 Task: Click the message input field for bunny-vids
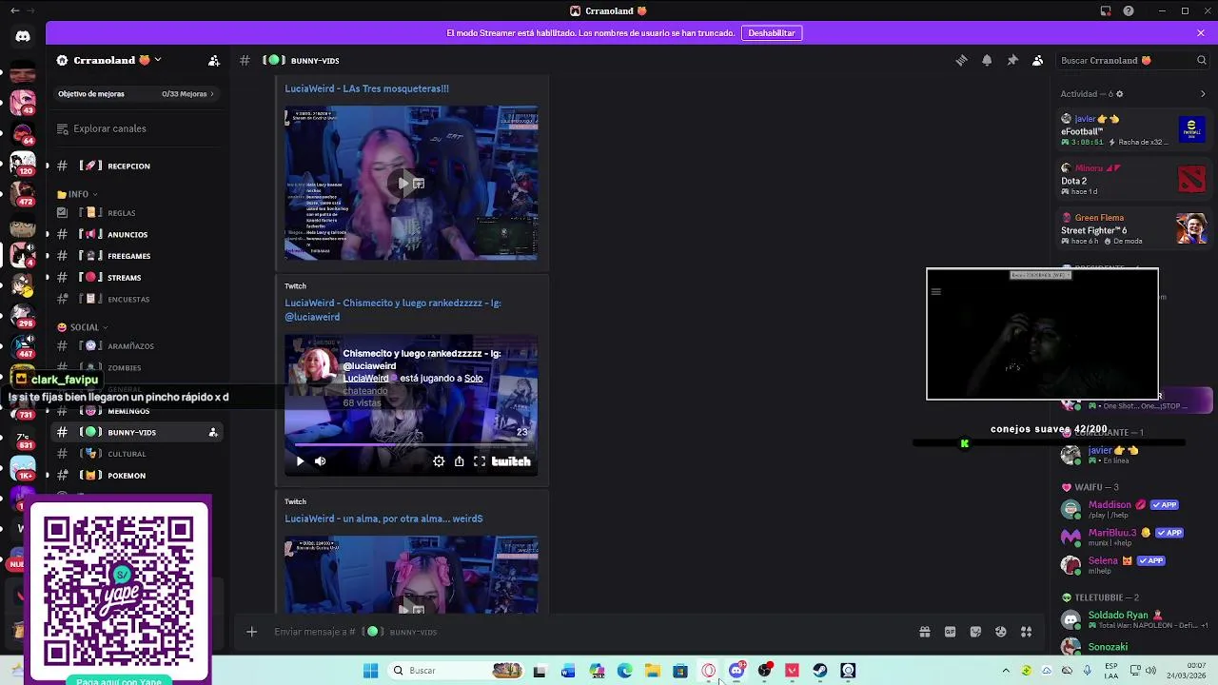click(x=590, y=632)
